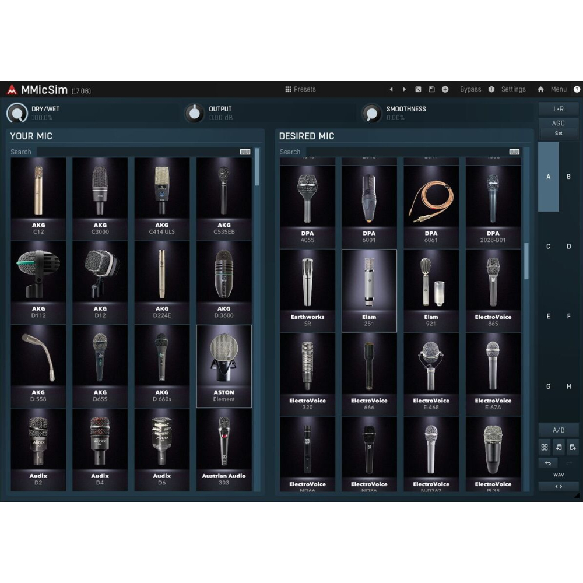This screenshot has height=583, width=583.
Task: Choose DPA 4055 as desired mic
Action: pyautogui.click(x=307, y=207)
